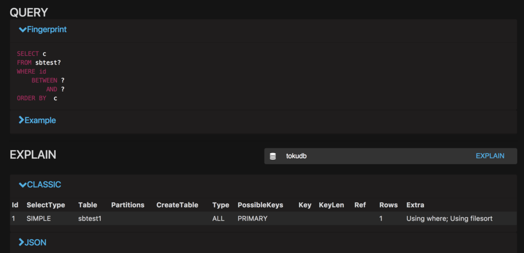Select the sbtest1 table cell
Screen dimensions: 524x253
(x=90, y=219)
